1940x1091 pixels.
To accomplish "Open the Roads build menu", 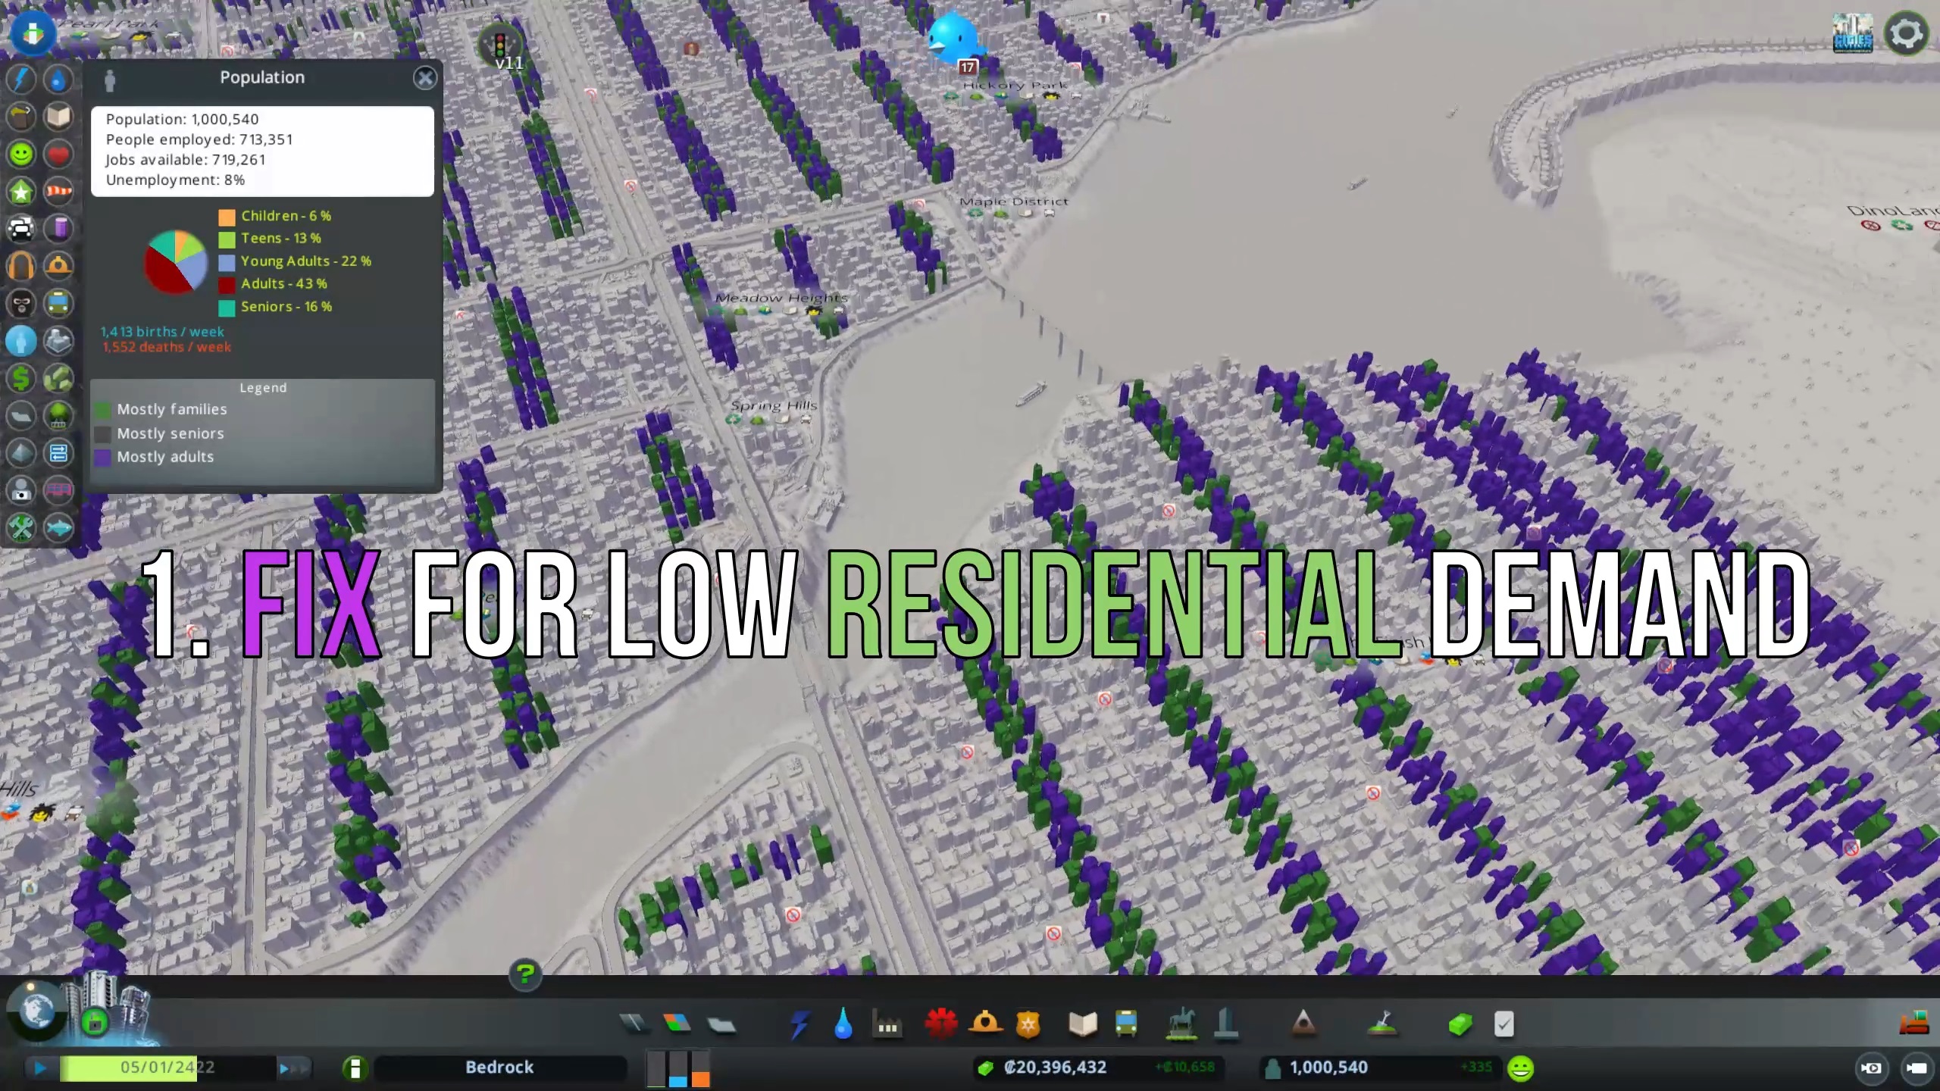I will coord(634,1024).
